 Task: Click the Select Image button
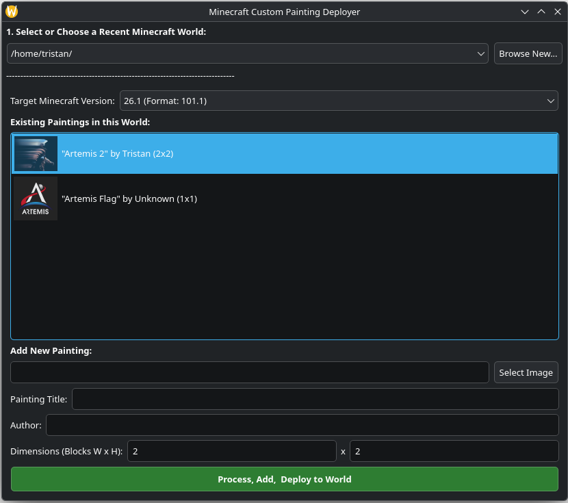(526, 372)
